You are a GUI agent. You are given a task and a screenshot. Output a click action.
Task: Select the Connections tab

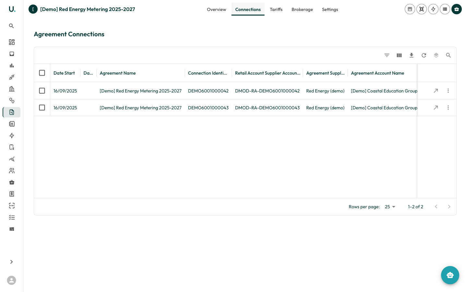[x=248, y=9]
